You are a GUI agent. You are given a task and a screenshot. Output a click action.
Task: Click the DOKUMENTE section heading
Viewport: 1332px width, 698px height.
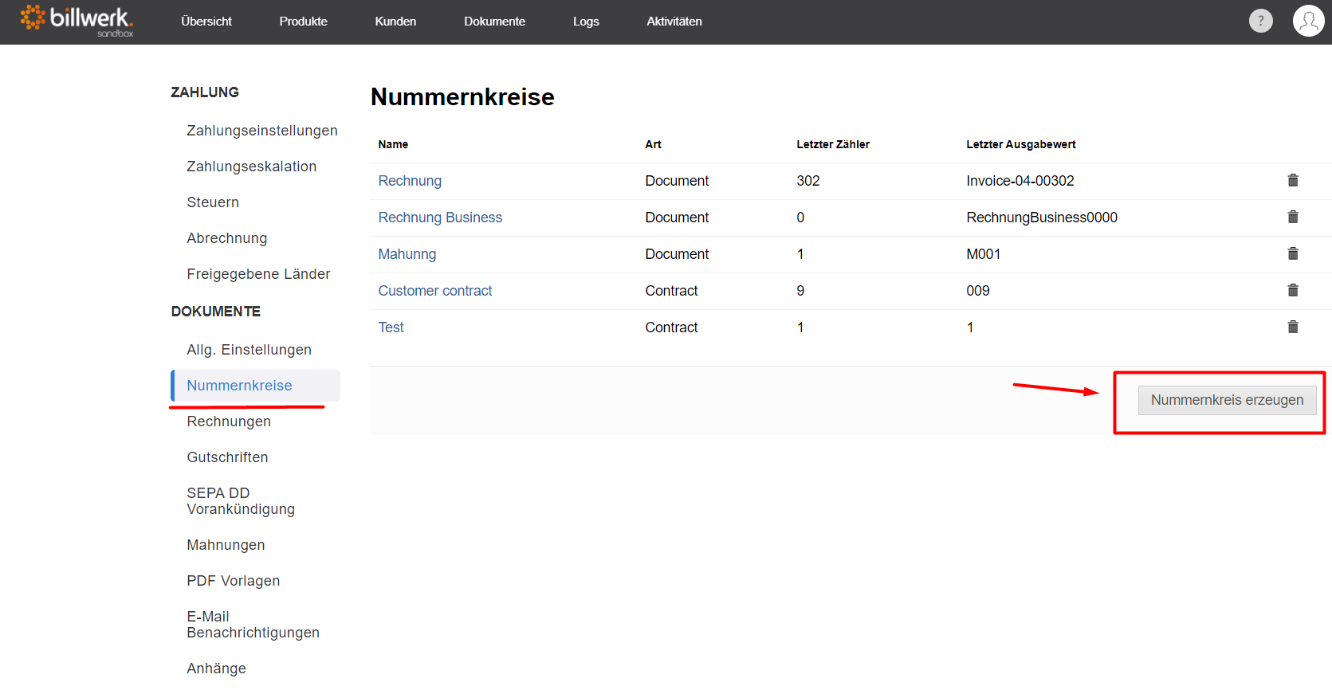216,312
